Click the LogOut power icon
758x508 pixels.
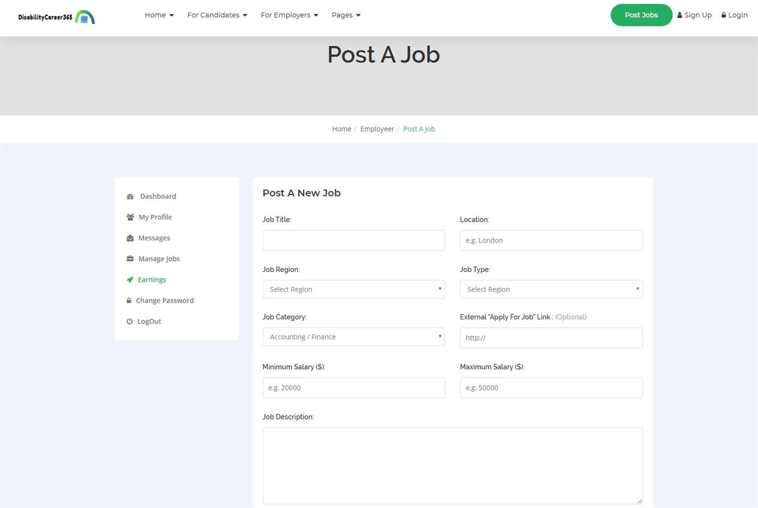130,321
